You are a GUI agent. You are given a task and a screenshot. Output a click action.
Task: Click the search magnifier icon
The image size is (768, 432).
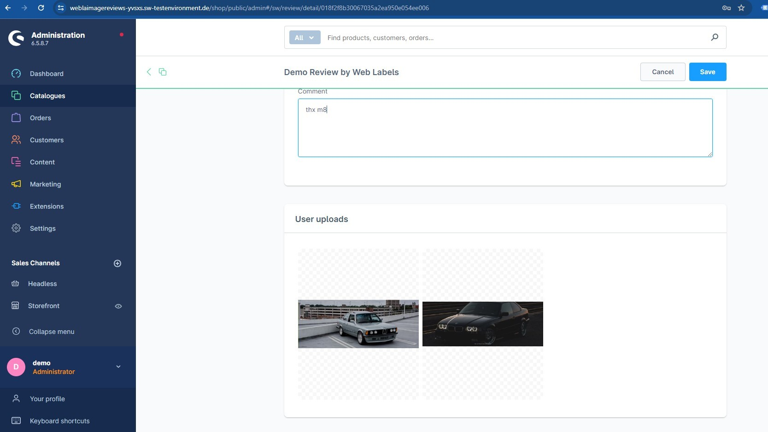(x=715, y=37)
